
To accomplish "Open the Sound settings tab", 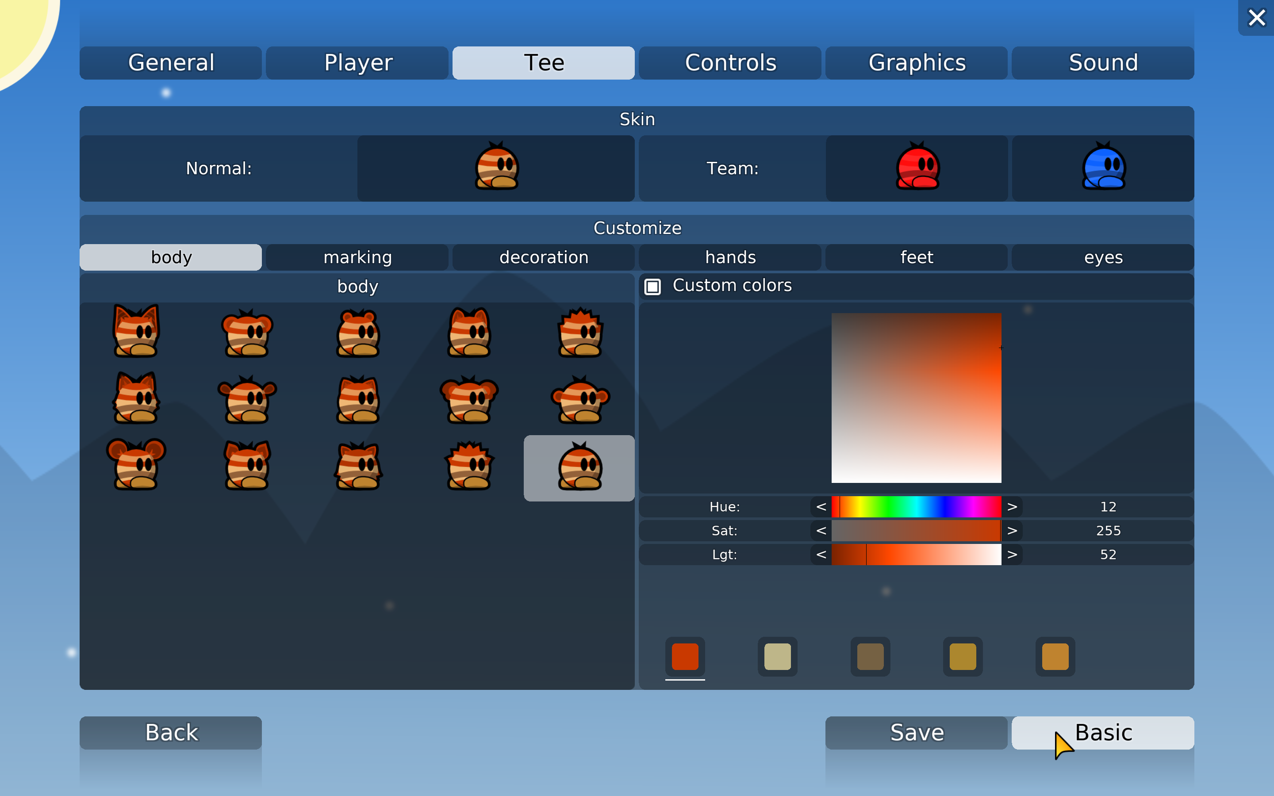I will (1103, 63).
